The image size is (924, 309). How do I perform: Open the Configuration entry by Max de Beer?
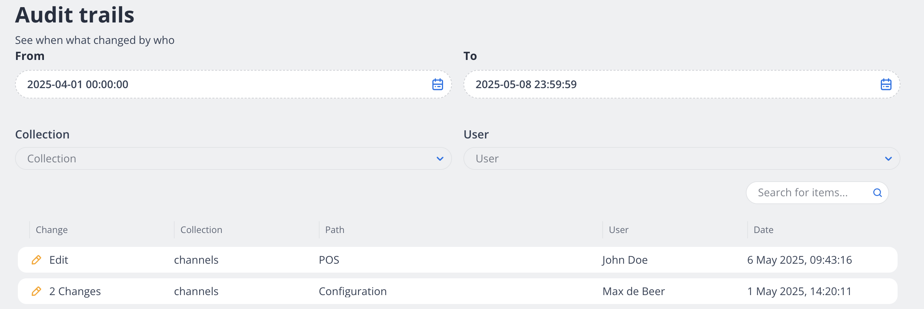353,292
